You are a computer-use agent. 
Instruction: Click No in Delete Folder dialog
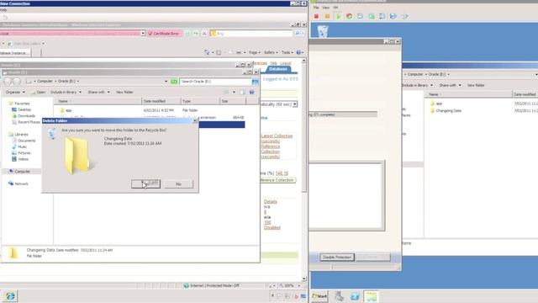click(178, 184)
